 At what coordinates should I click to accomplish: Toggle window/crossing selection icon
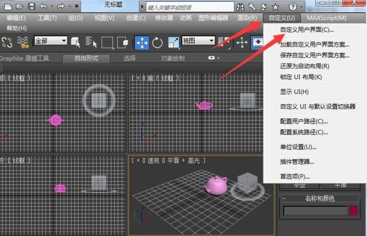click(122, 42)
